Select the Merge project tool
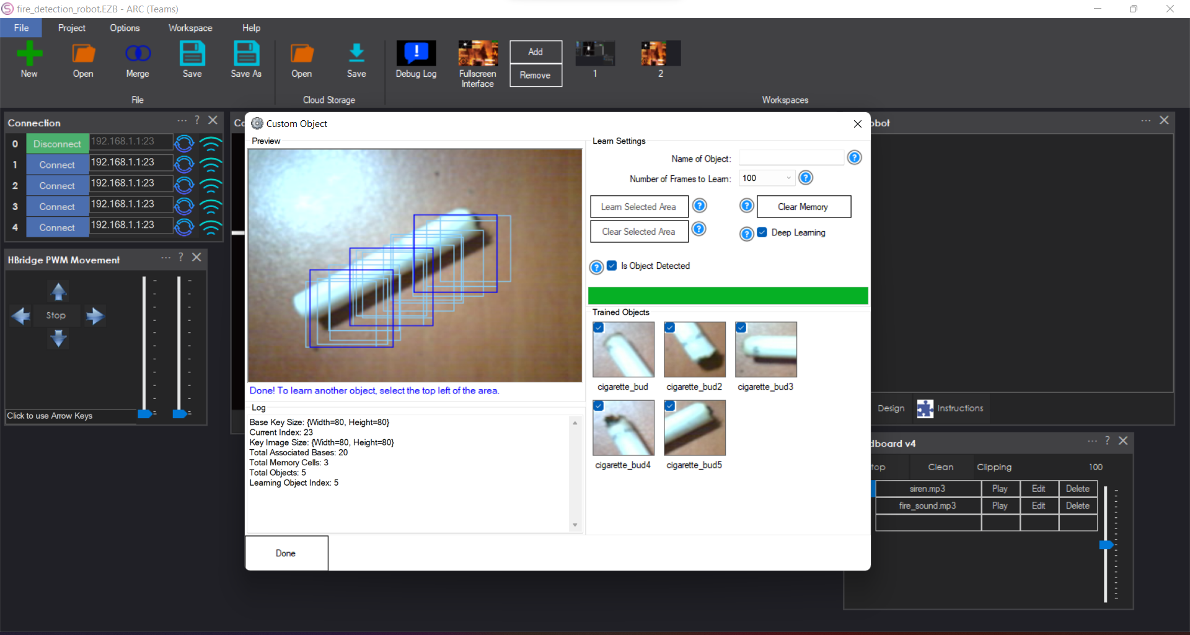Viewport: 1190px width, 635px height. coord(137,59)
